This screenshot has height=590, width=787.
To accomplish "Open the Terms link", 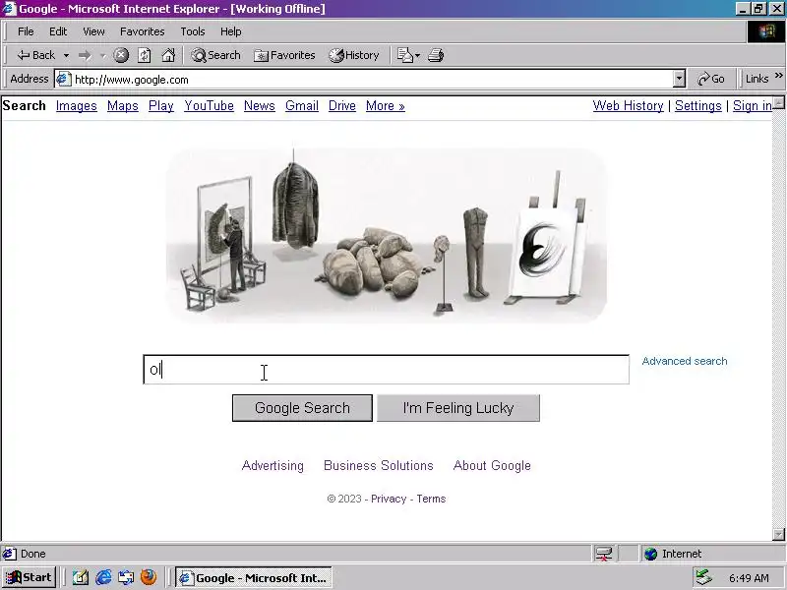I will point(431,499).
